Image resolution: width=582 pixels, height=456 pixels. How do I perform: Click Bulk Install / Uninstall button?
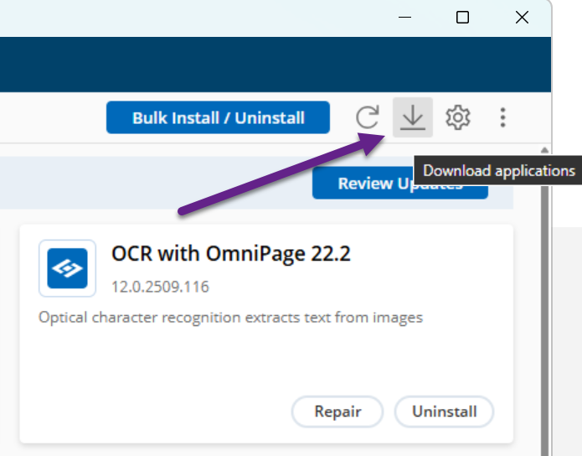click(218, 117)
